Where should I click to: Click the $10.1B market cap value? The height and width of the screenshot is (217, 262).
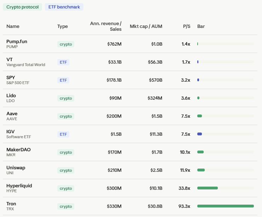[x=156, y=188]
